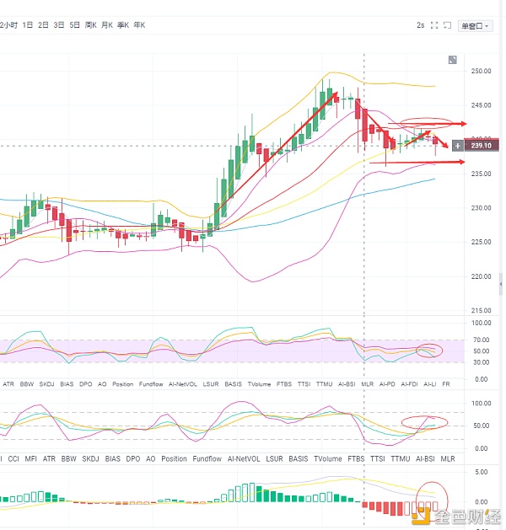
Task: Click the 239.10 current price label
Action: pos(482,146)
